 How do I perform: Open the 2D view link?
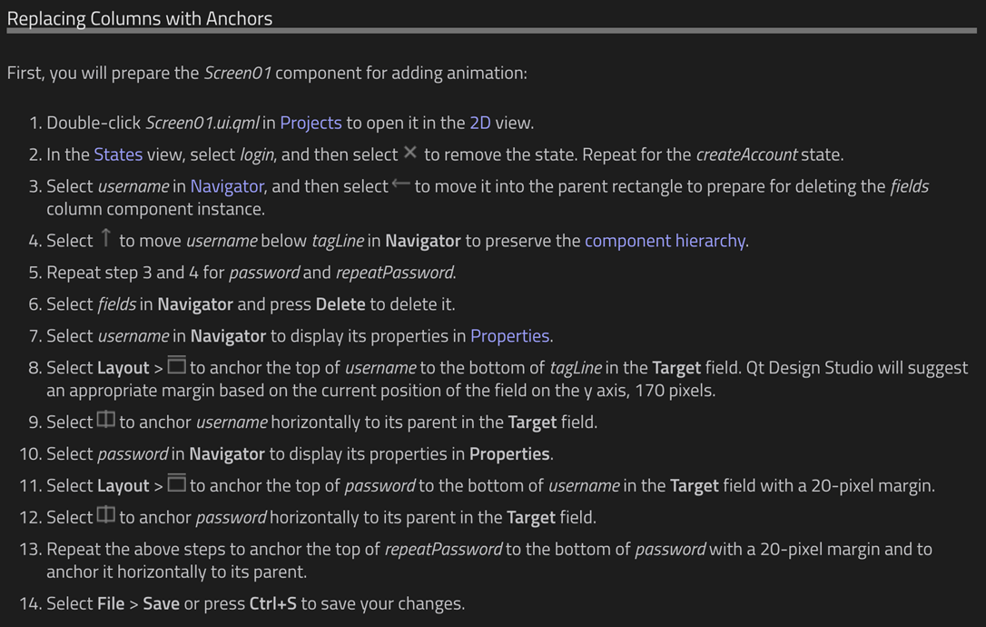point(479,123)
